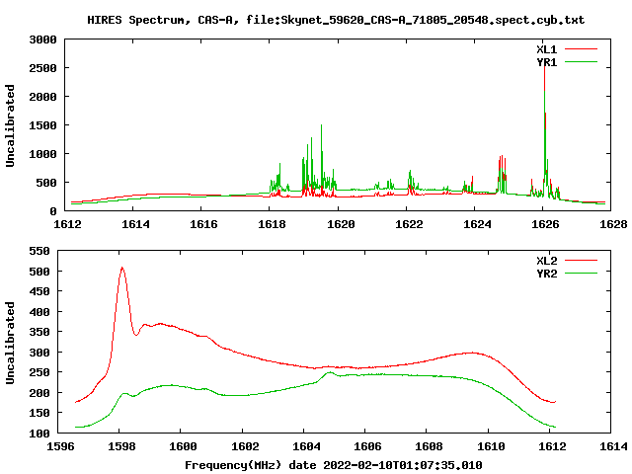Click the 1608 x-axis tick label
The height and width of the screenshot is (474, 632).
pos(430,446)
